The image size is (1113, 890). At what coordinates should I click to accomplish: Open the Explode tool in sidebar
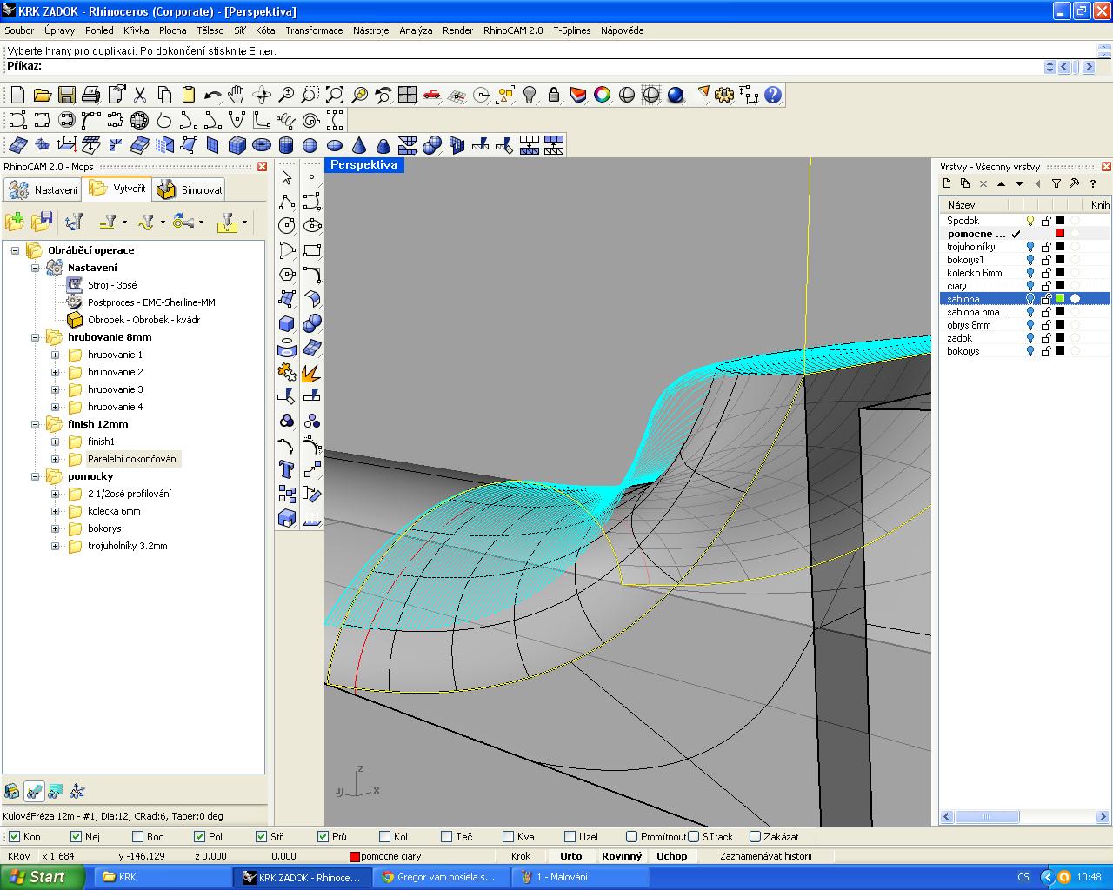tap(311, 372)
